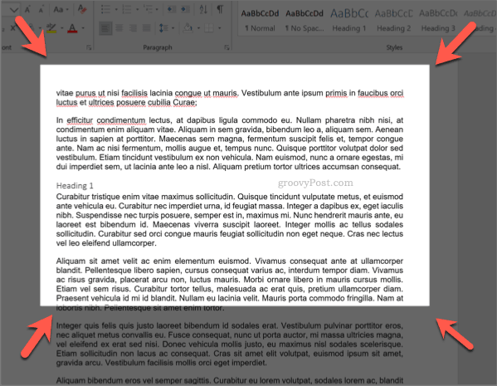Screen dimensions: 497x386
Task: Click the line starting 'In efficitur condimentum lectus'
Action: [230, 120]
